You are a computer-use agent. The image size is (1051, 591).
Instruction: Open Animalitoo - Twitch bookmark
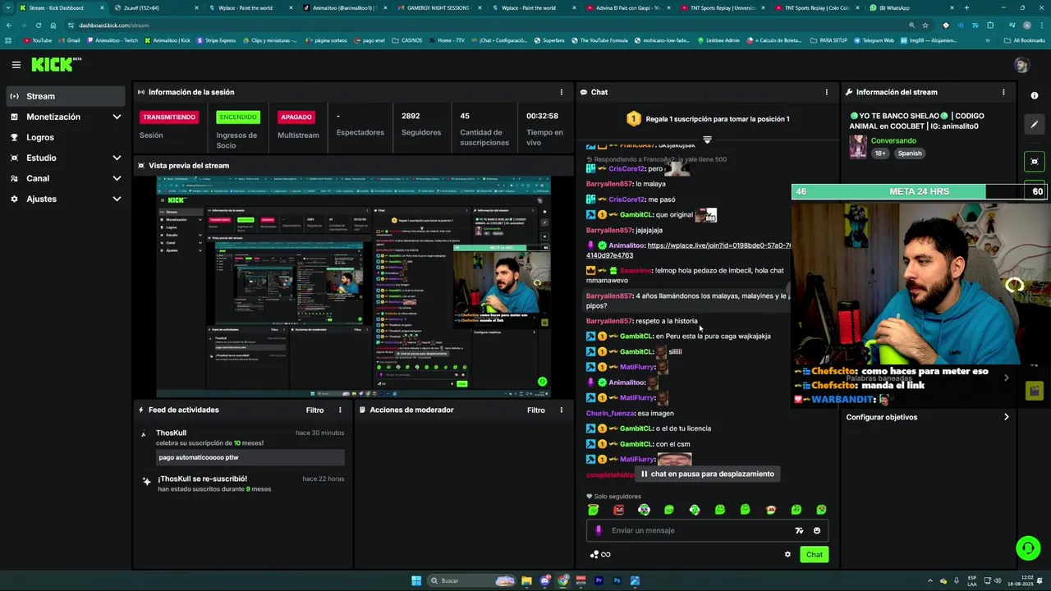click(112, 40)
